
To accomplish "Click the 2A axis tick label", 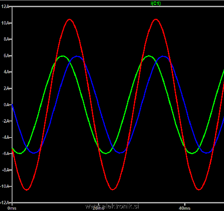I will (6, 88).
